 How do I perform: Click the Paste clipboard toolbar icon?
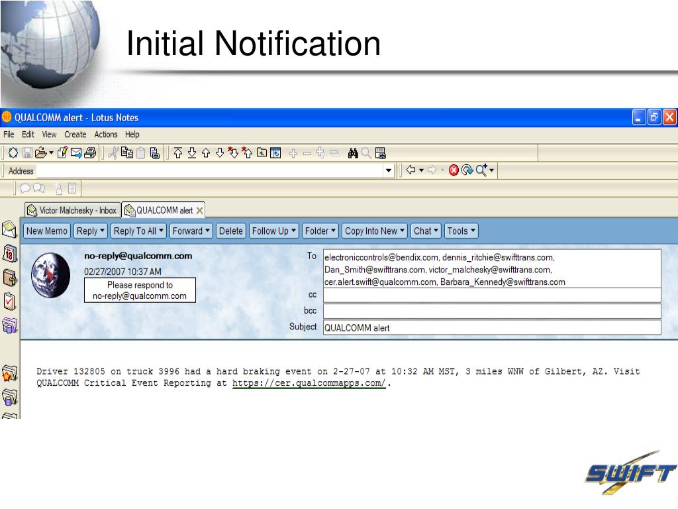tap(140, 153)
